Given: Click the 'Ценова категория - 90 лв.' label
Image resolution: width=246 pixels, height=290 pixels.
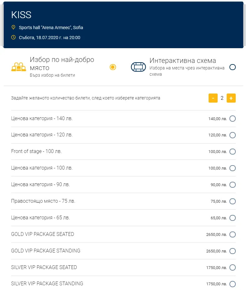Looking at the screenshot, I should (x=40, y=184).
